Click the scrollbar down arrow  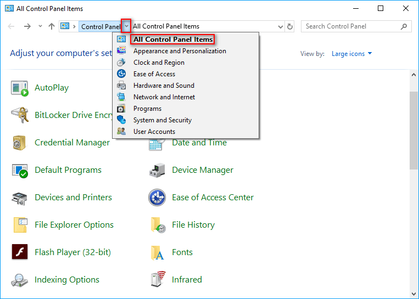pos(414,294)
